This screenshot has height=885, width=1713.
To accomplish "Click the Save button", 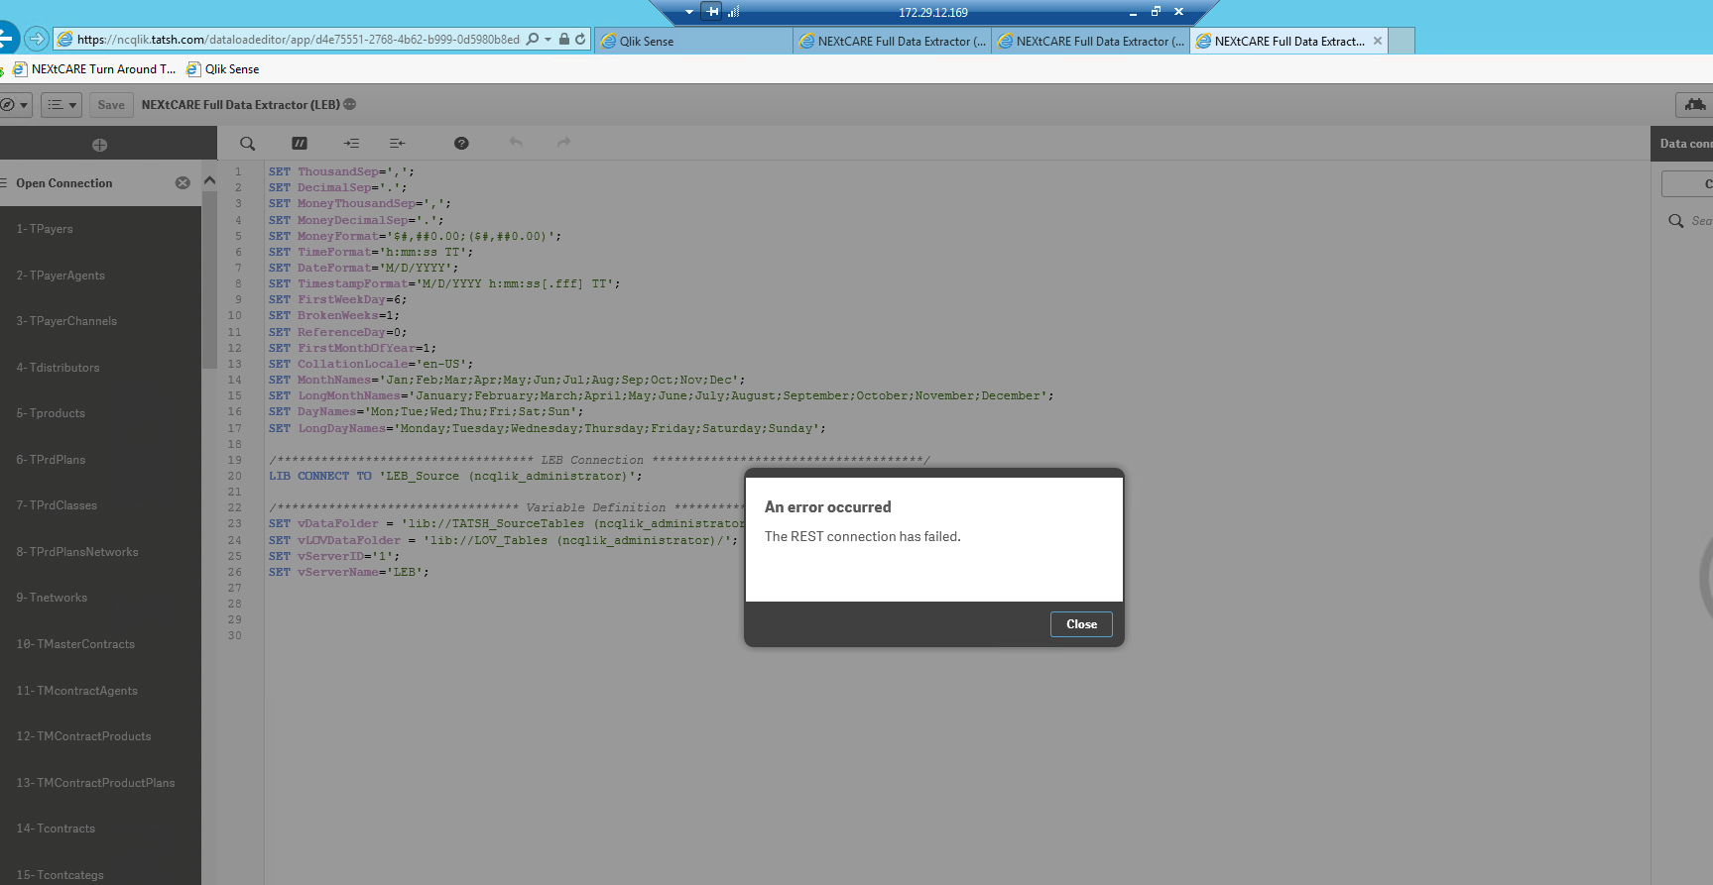I will (x=111, y=105).
